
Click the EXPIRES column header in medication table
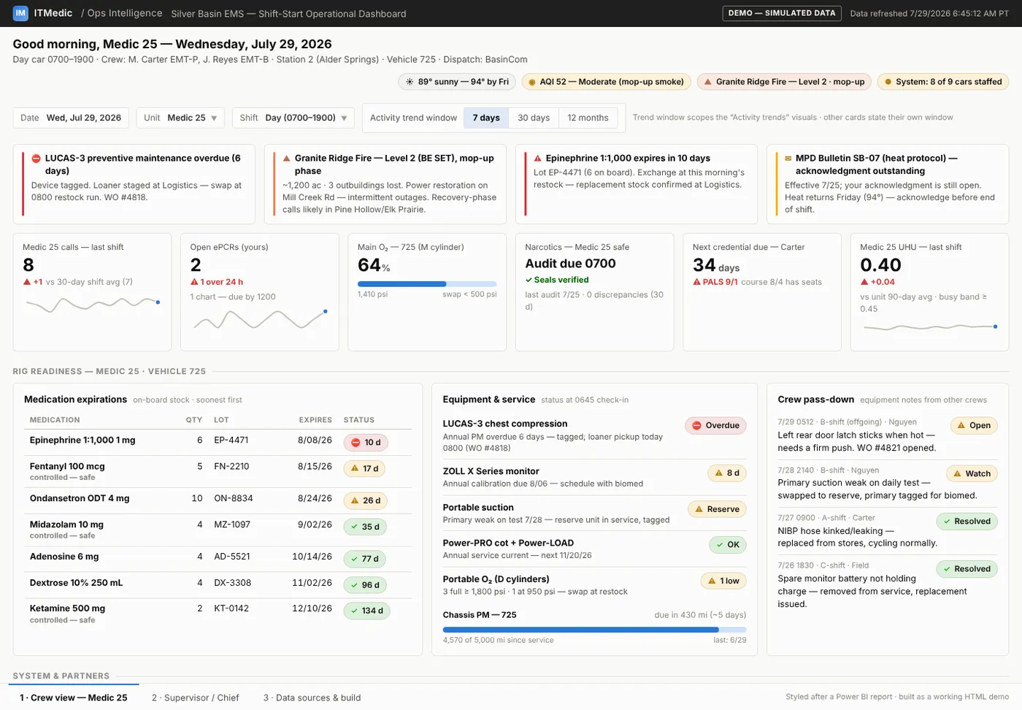coord(315,420)
